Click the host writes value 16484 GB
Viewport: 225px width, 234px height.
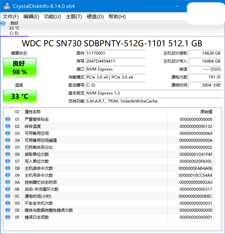pos(205,61)
